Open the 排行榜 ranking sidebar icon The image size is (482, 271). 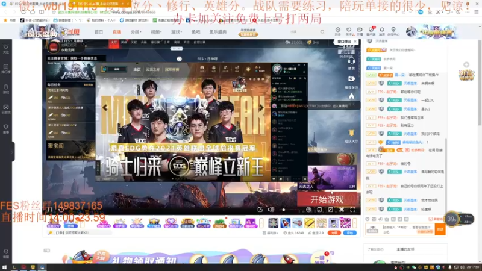pos(6,69)
